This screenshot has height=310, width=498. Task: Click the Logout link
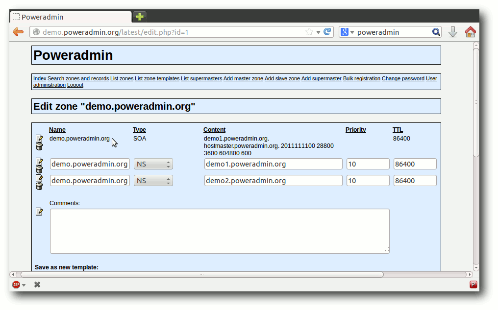coord(75,85)
